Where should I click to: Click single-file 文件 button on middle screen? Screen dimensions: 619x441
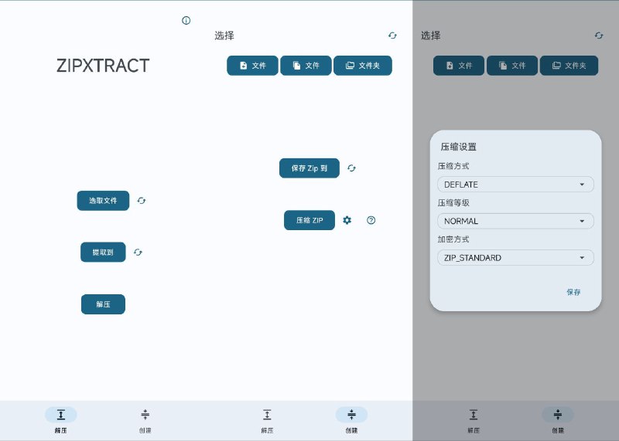pyautogui.click(x=253, y=66)
